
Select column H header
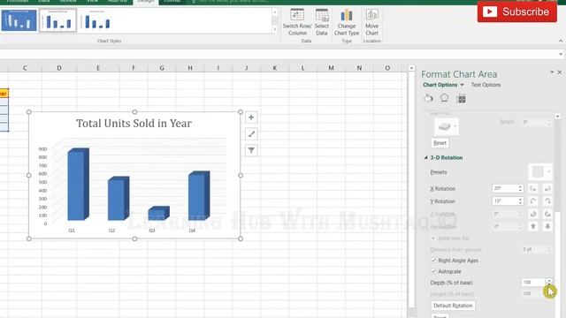pos(190,68)
